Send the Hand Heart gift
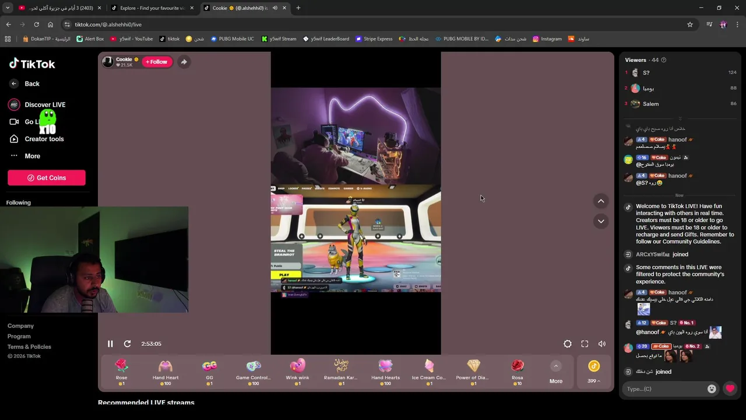This screenshot has height=420, width=746. click(166, 372)
